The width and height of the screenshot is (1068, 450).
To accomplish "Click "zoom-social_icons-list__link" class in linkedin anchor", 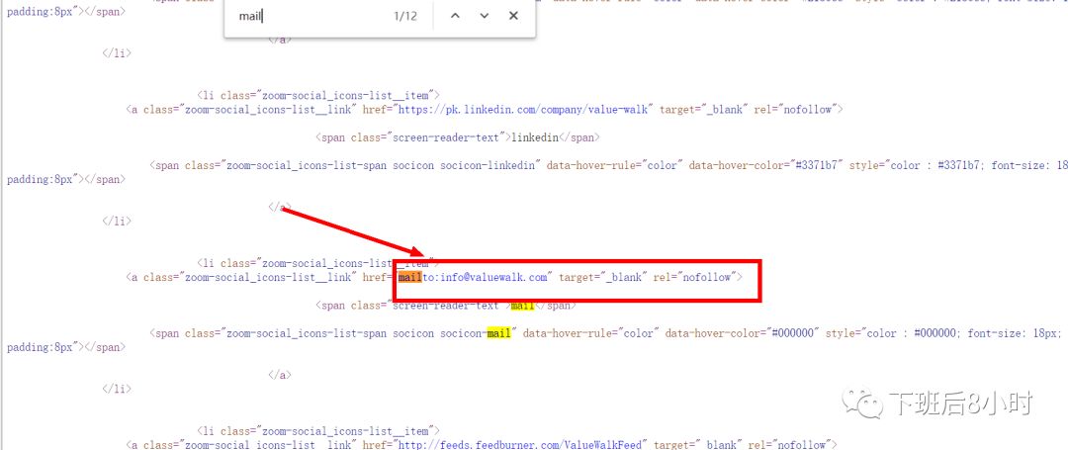I will (268, 109).
